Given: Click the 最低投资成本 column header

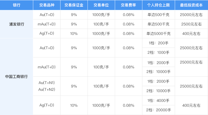Looking at the screenshot, I should pyautogui.click(x=192, y=5).
